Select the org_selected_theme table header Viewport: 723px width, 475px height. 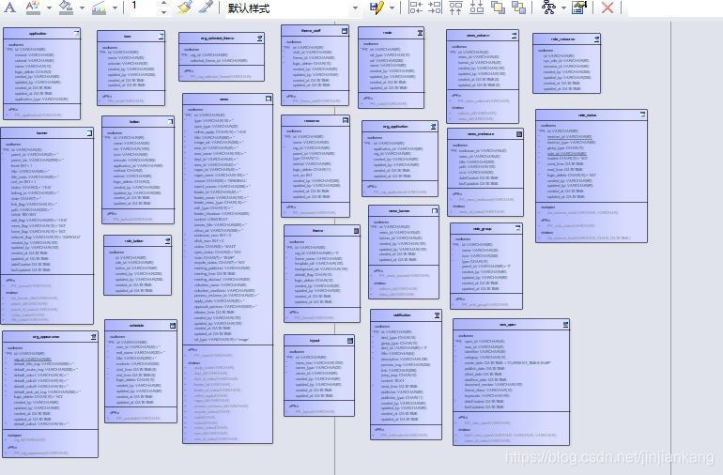click(222, 38)
